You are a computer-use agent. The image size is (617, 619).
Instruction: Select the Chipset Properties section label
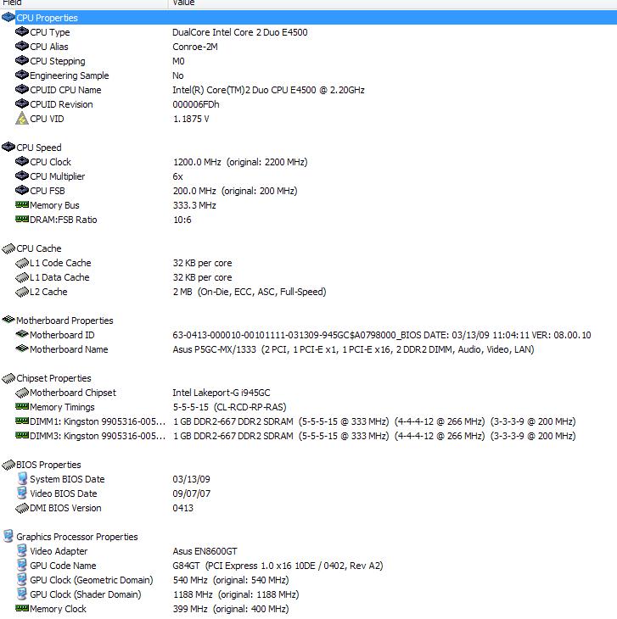click(x=53, y=378)
